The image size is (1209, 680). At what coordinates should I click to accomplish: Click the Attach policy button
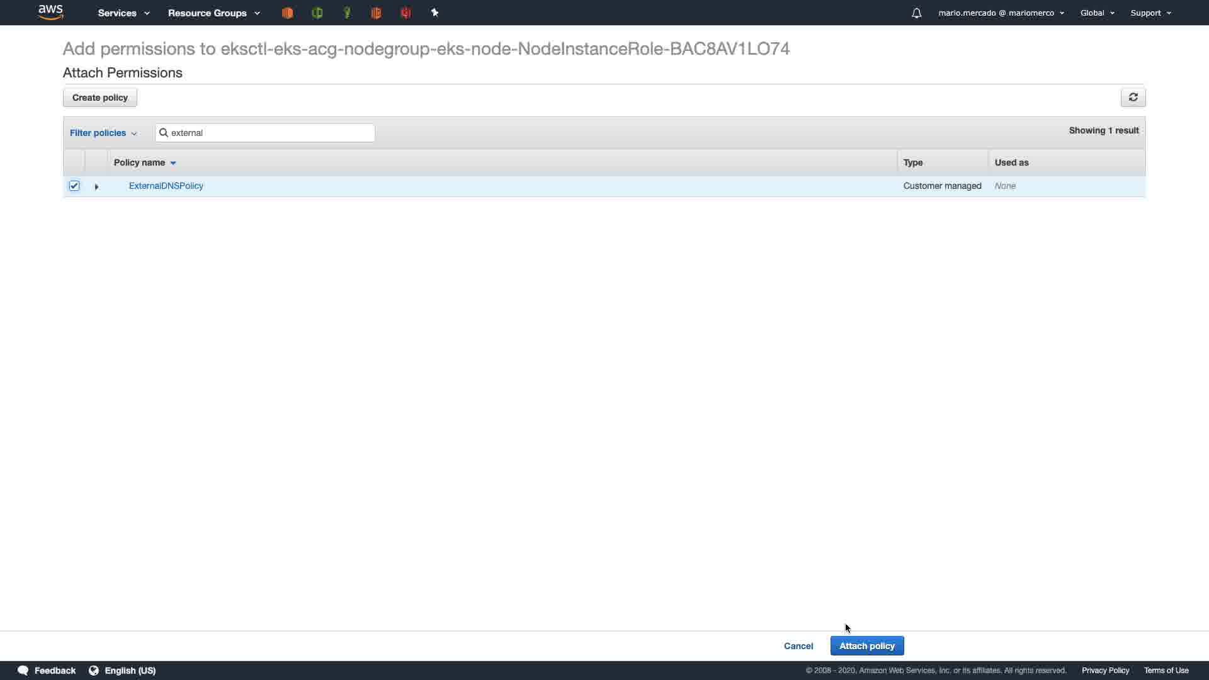pyautogui.click(x=866, y=646)
